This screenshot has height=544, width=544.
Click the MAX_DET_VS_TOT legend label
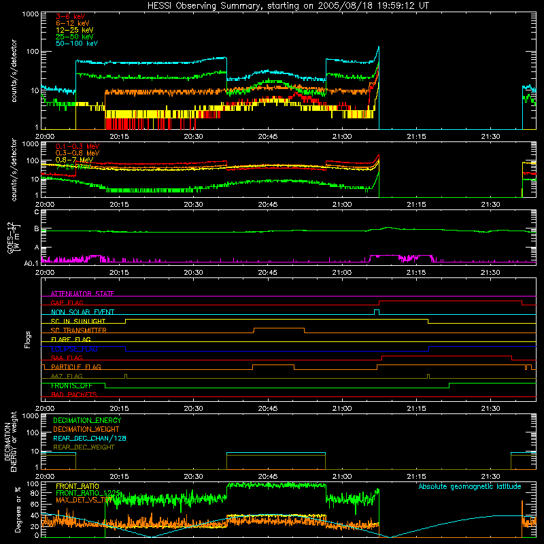(x=84, y=500)
